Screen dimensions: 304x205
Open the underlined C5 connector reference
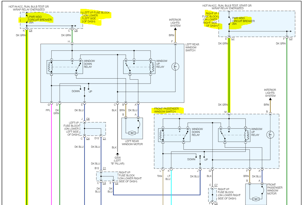[216, 203]
